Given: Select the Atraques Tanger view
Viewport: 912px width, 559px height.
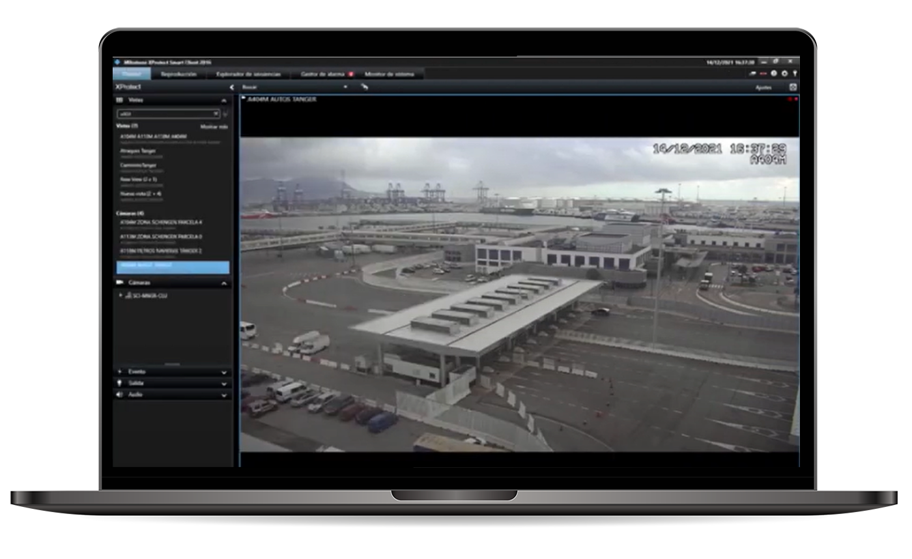Looking at the screenshot, I should pos(139,152).
